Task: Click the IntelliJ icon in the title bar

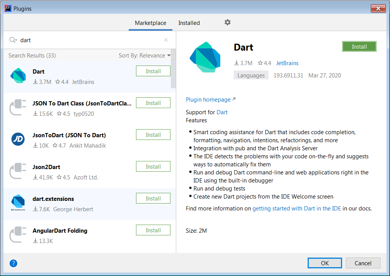Action: click(8, 8)
